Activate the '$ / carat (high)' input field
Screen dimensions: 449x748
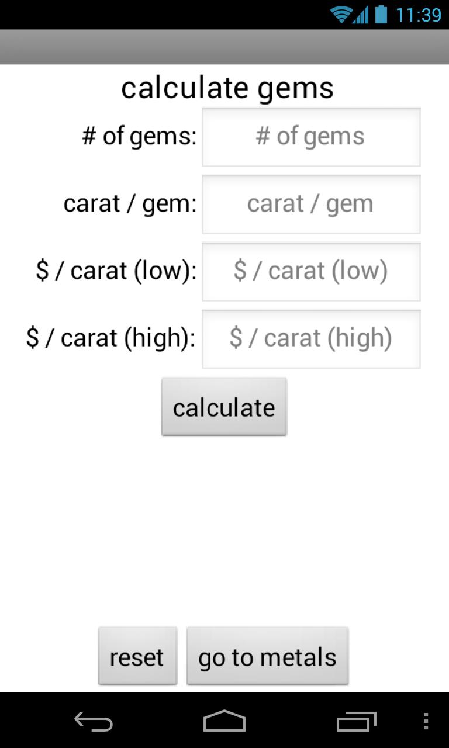coord(311,338)
